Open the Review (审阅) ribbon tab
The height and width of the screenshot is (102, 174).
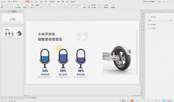pyautogui.click(x=58, y=2)
